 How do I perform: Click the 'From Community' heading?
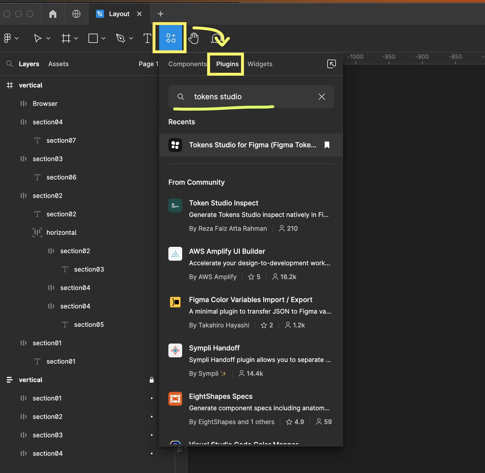(x=197, y=182)
